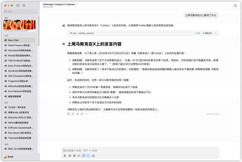Screen dimensions: 242x162
Task: Click the Claude icon beside the response heading
Action: tap(64, 44)
